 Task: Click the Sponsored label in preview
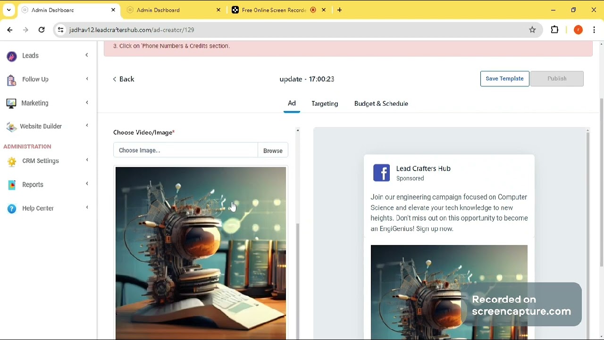tap(410, 178)
